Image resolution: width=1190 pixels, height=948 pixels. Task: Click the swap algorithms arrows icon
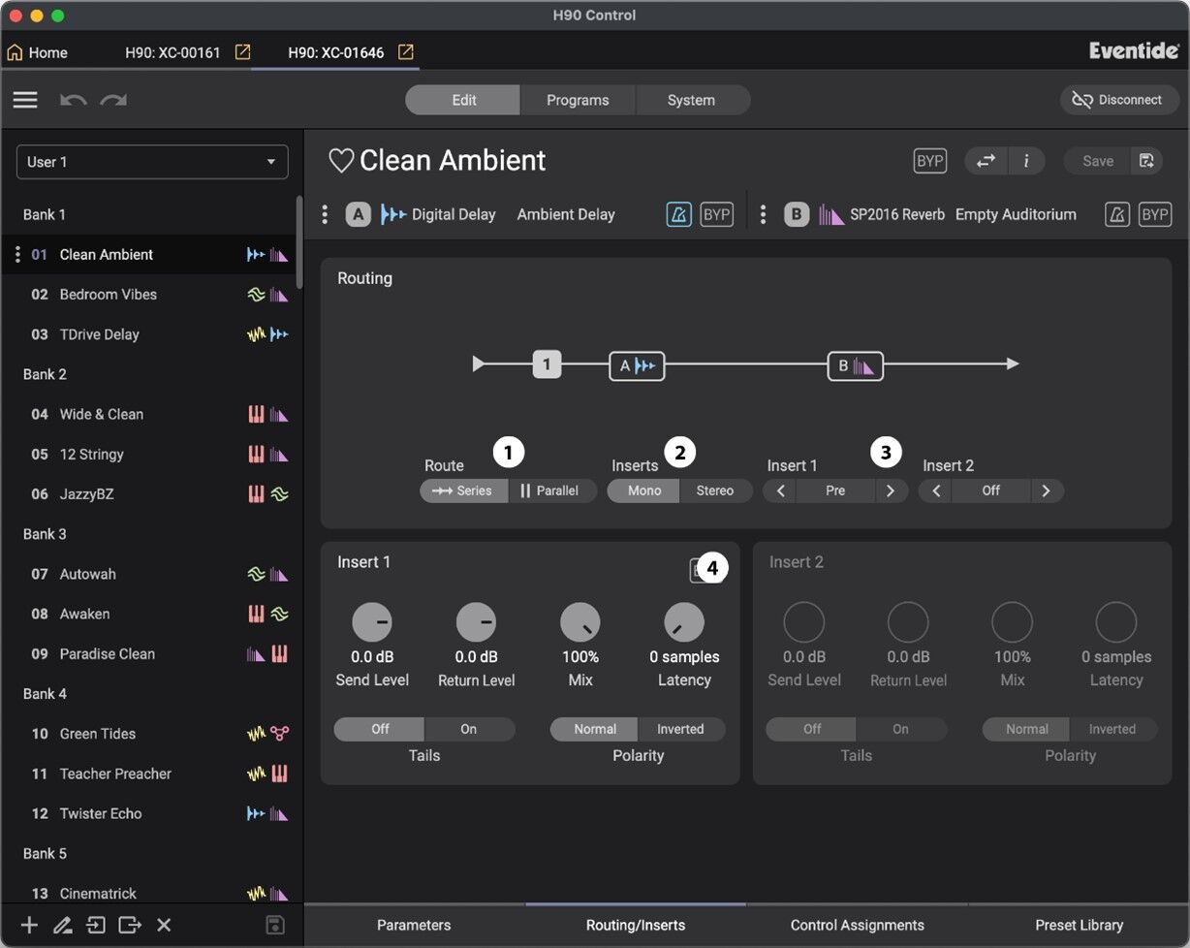(x=986, y=161)
